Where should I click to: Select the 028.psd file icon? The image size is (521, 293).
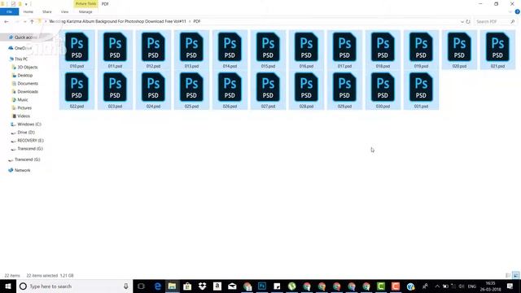pos(306,87)
